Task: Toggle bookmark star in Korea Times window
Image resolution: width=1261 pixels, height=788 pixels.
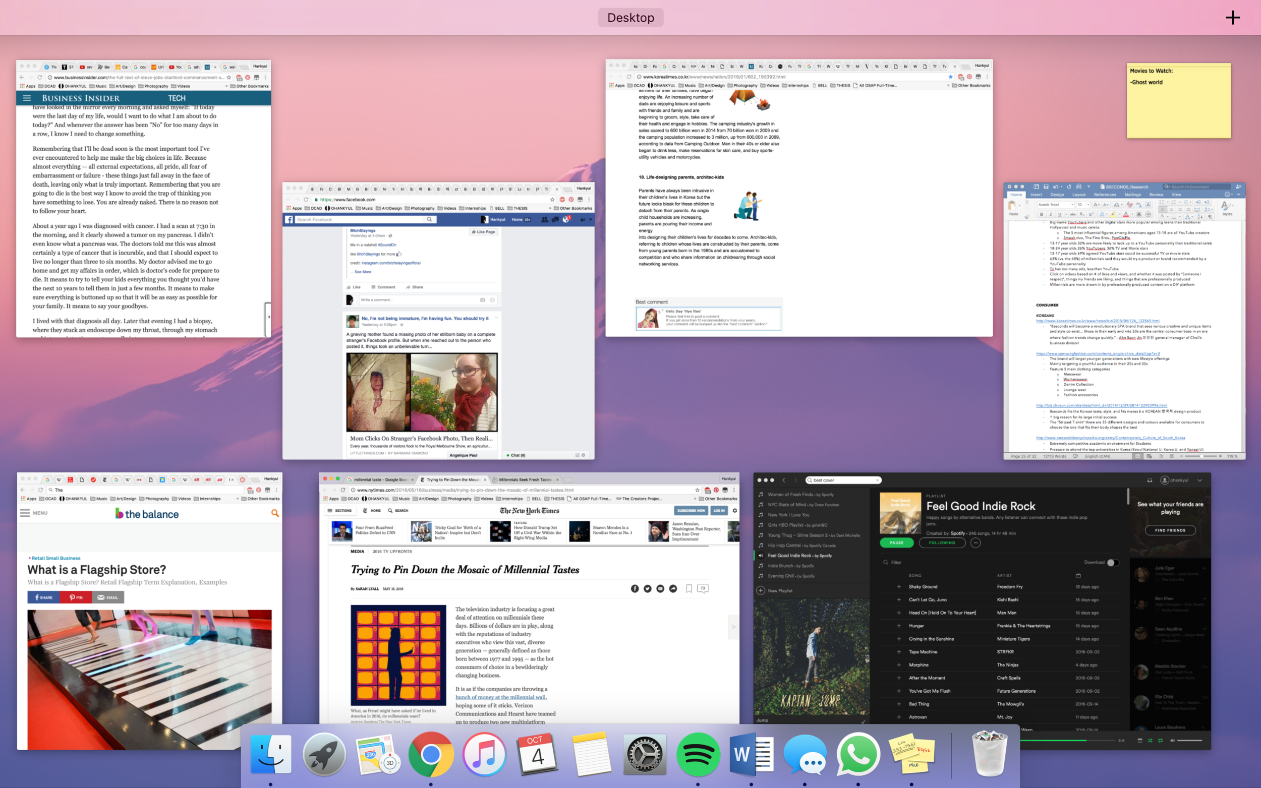Action: (950, 77)
